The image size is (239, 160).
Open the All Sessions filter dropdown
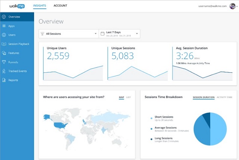coord(69,34)
